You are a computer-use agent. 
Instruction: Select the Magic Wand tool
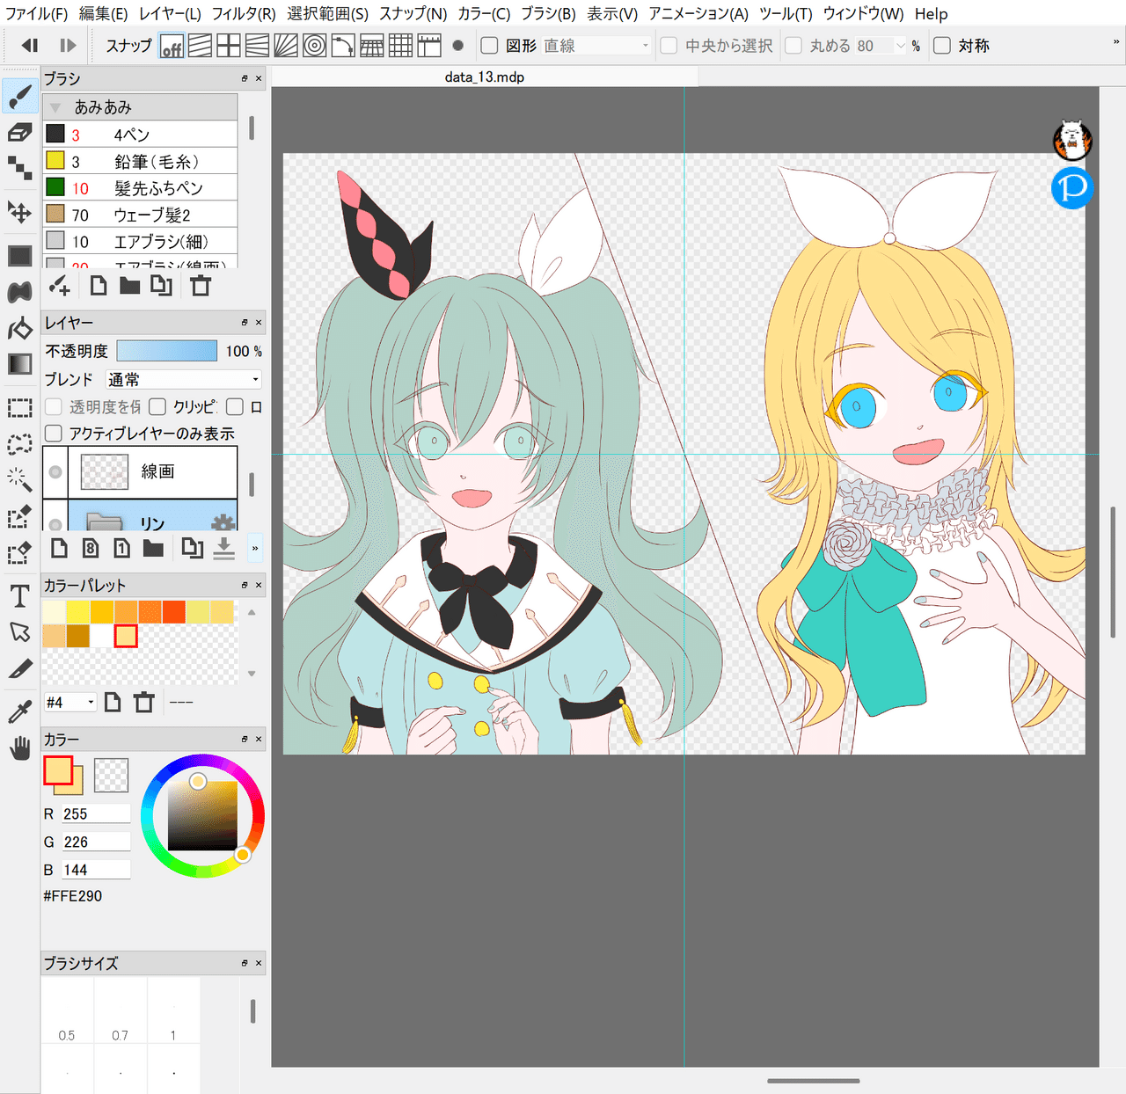click(x=19, y=479)
